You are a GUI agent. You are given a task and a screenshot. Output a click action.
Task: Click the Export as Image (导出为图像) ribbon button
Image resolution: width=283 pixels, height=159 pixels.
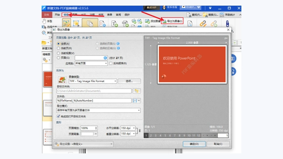point(172,21)
